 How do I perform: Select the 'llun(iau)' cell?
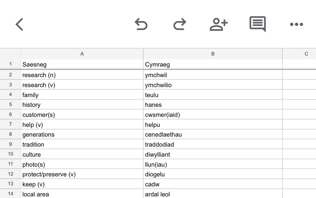click(213, 164)
